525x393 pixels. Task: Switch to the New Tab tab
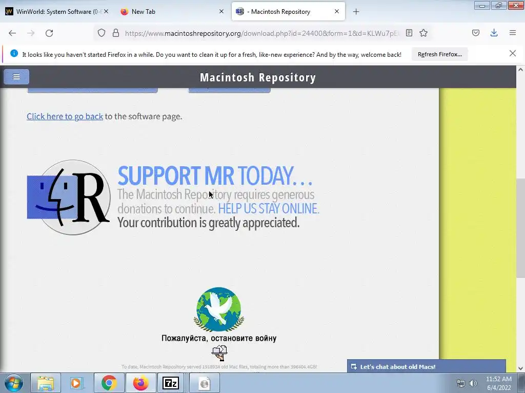(172, 11)
